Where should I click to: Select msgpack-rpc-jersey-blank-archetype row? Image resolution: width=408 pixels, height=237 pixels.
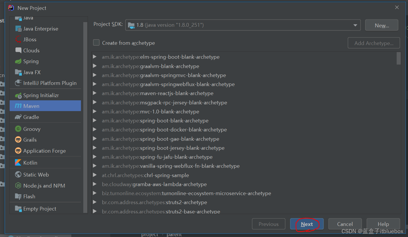click(x=246, y=102)
